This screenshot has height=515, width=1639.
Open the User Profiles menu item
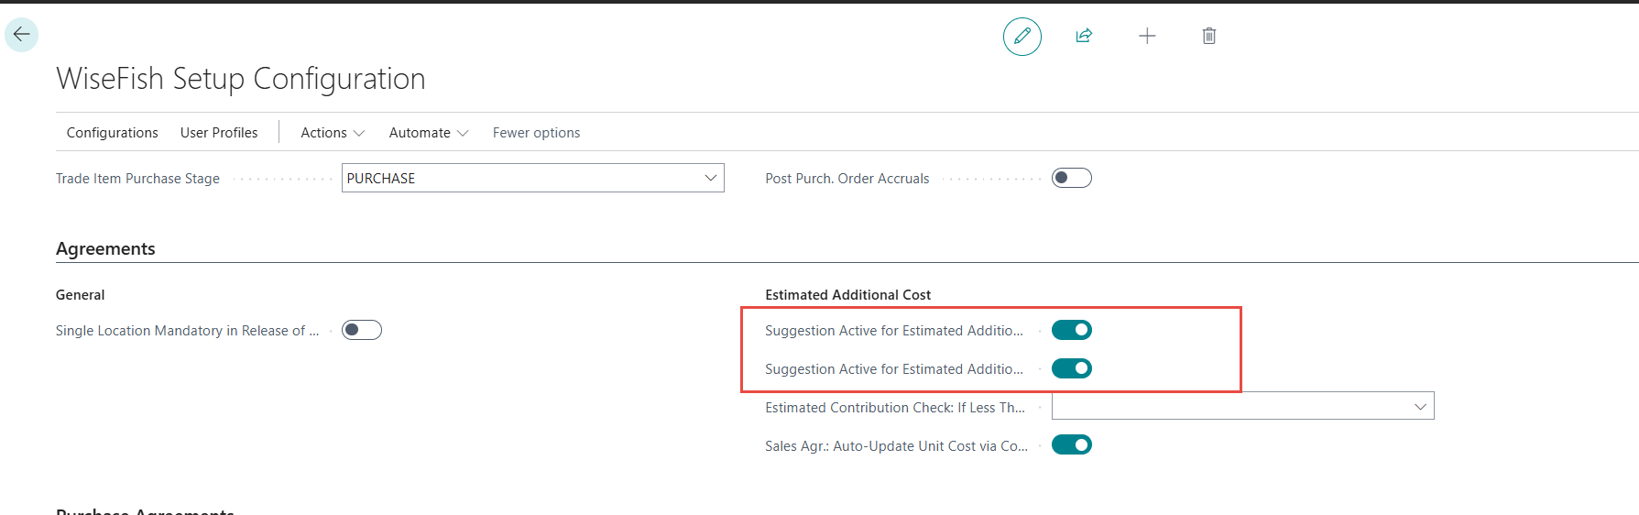click(219, 133)
